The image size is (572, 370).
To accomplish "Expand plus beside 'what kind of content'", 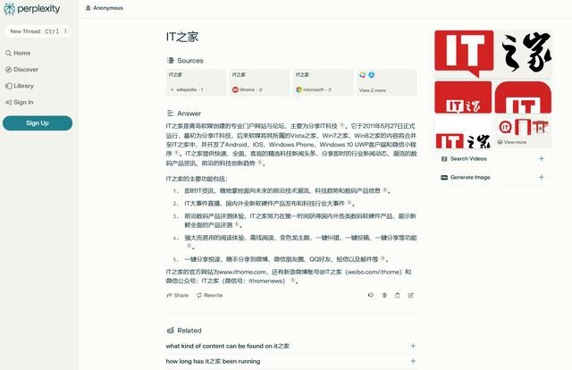I will (413, 346).
